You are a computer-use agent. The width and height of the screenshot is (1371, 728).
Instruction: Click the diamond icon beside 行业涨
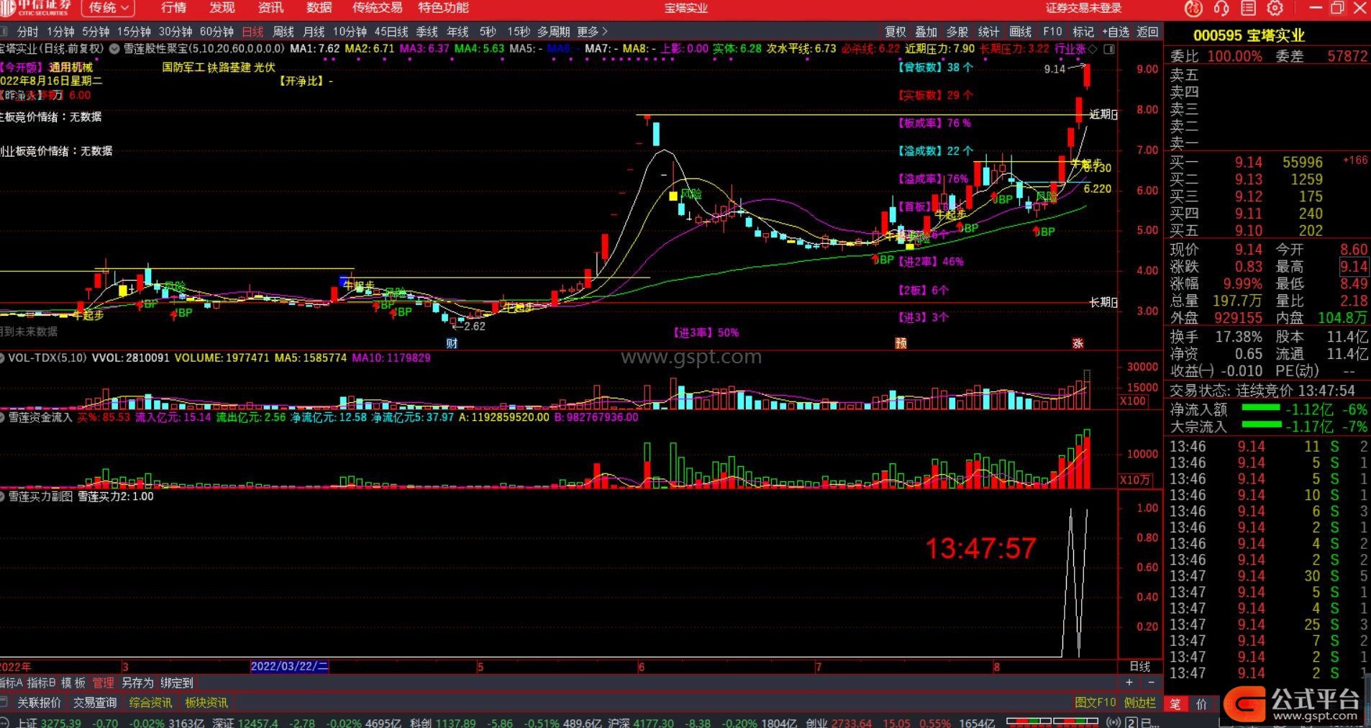click(x=1093, y=49)
